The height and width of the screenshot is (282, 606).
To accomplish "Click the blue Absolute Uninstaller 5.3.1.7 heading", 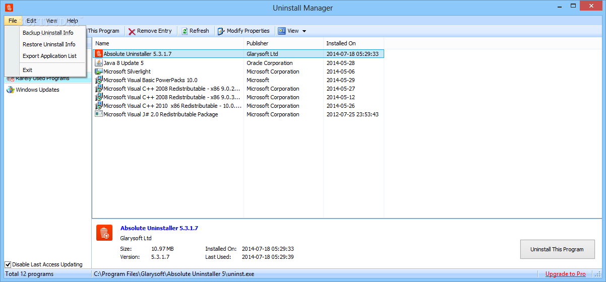I will (x=159, y=228).
